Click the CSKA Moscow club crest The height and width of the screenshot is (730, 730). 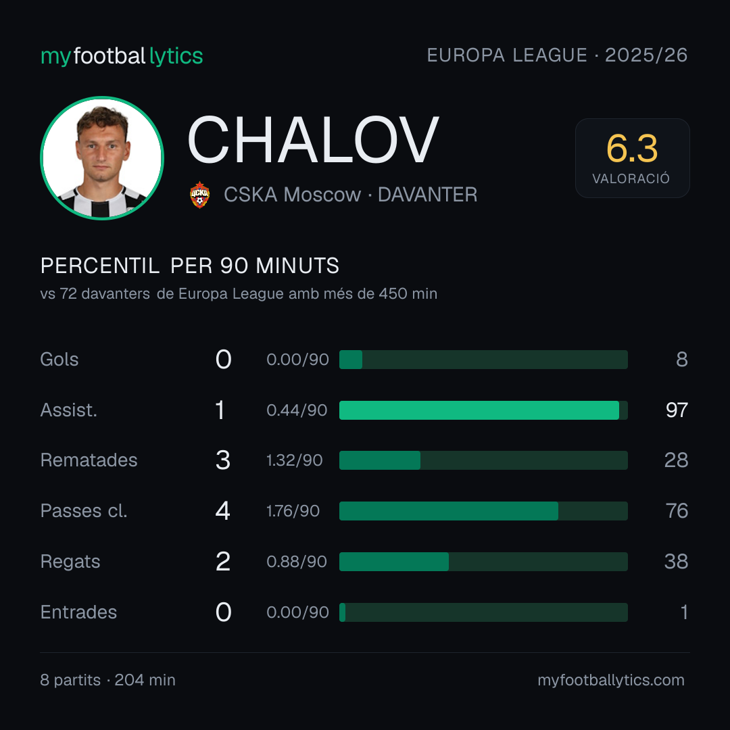coord(199,195)
